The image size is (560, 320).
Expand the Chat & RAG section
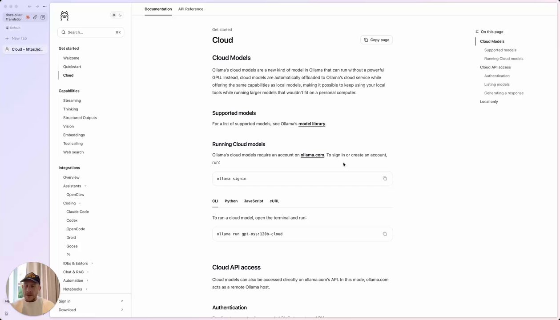[88, 272]
